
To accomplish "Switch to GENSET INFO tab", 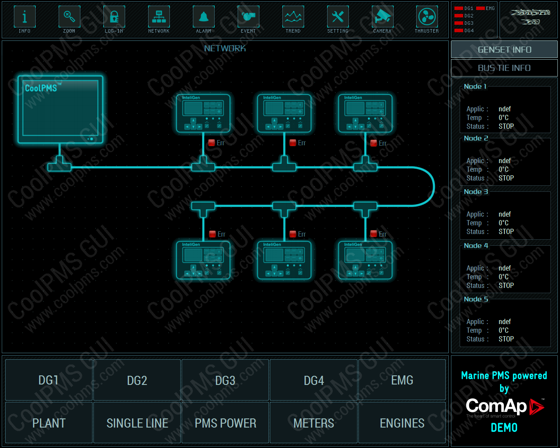I will click(x=504, y=50).
